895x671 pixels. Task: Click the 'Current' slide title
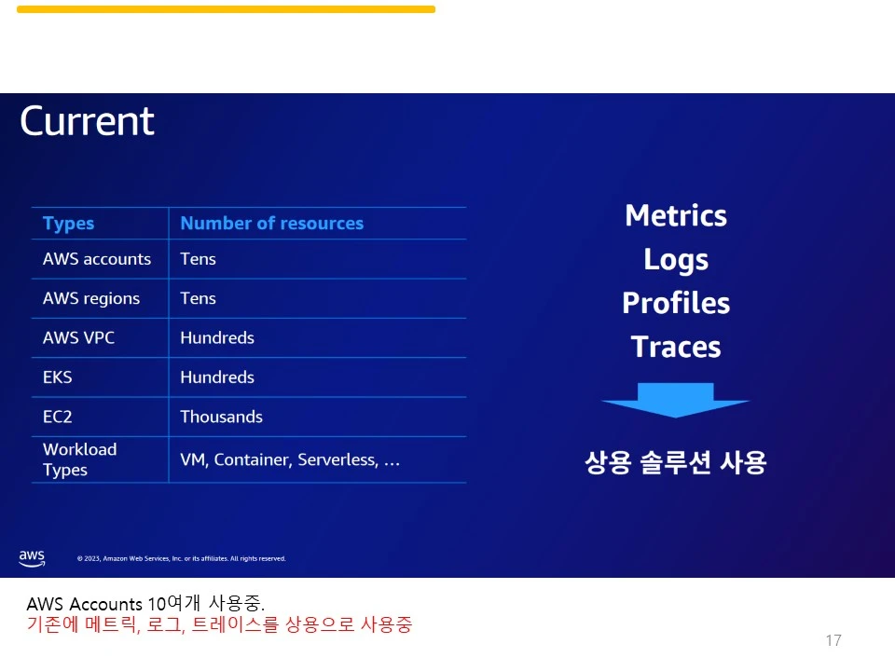tap(87, 121)
